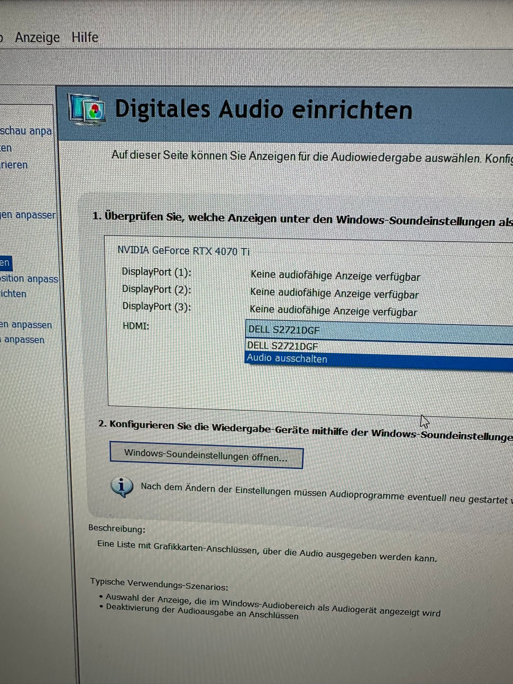
Task: Click 'Windows-Soundeinstellungen öffnen...' button
Action: (206, 456)
